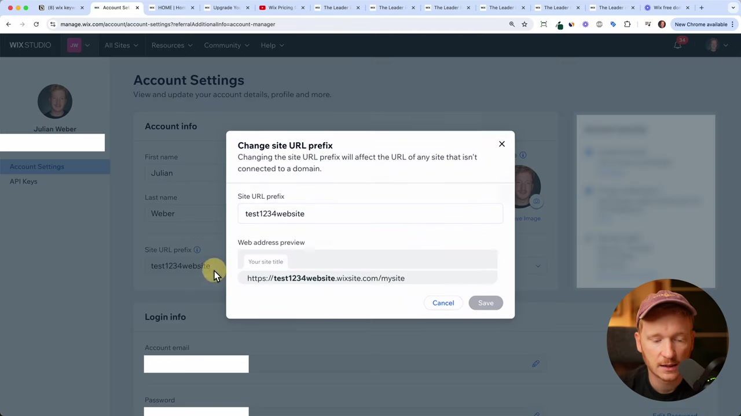
Task: Switch to the Wix Pricing YouTube tab
Action: (282, 8)
